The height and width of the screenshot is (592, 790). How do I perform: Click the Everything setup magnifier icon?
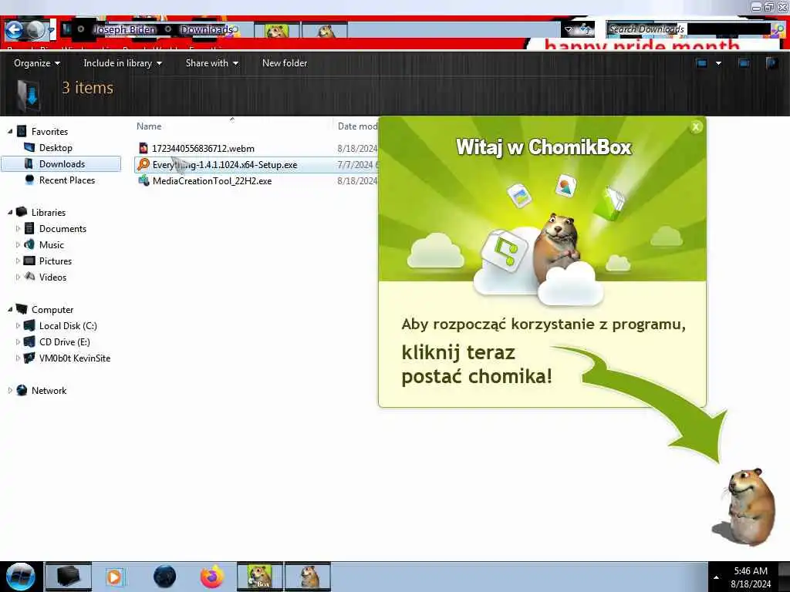(x=143, y=164)
